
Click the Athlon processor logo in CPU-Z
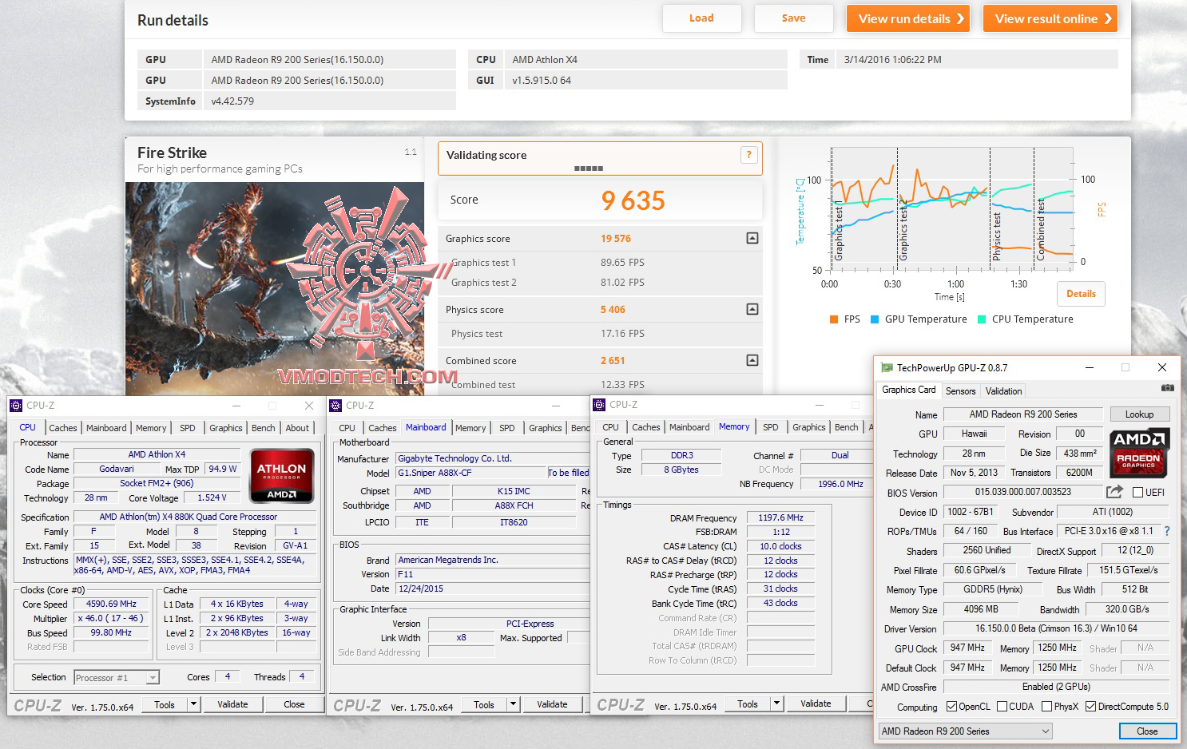coord(281,476)
